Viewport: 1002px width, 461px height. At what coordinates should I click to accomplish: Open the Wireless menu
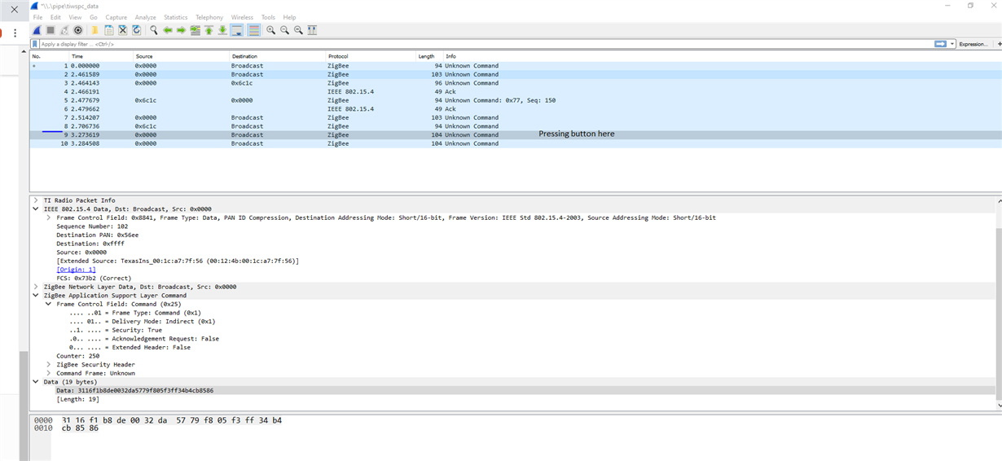click(242, 17)
